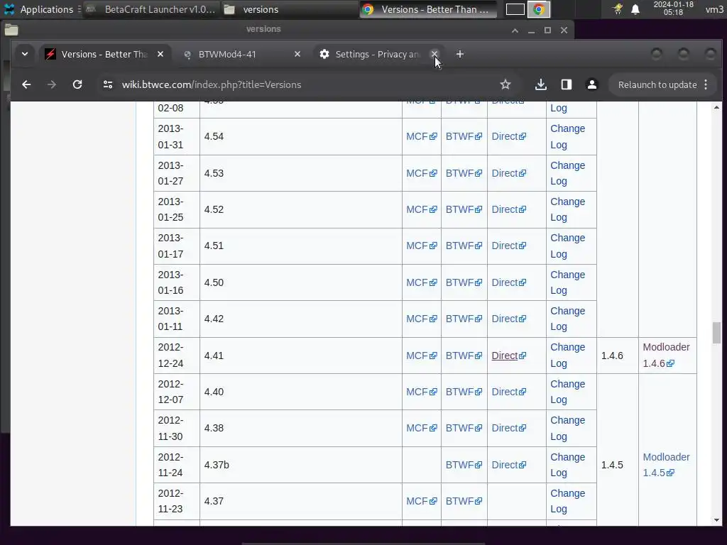Open Chrome three-dot menu
Screen dimensions: 727x545
point(706,84)
